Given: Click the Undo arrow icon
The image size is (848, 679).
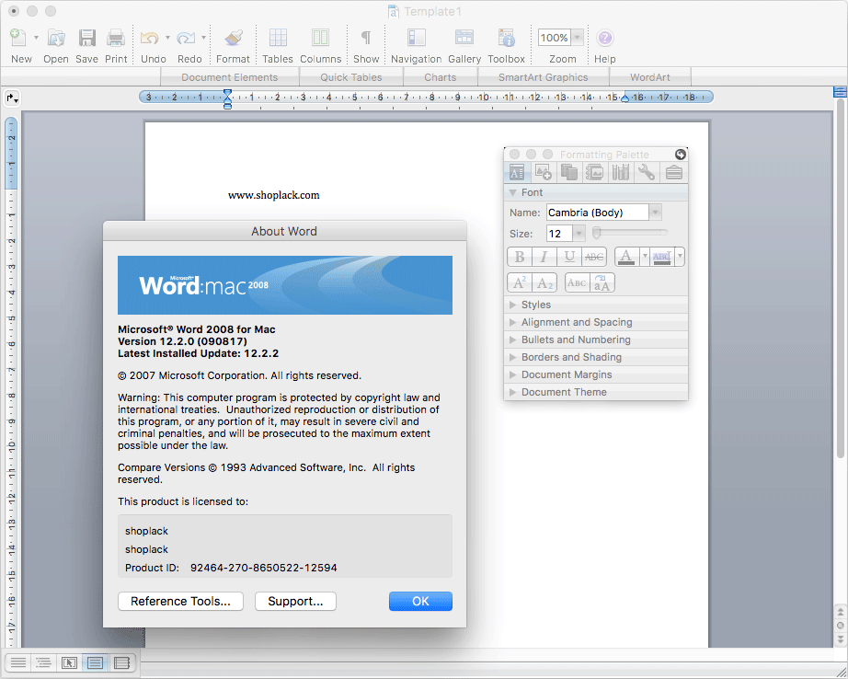Looking at the screenshot, I should [149, 38].
